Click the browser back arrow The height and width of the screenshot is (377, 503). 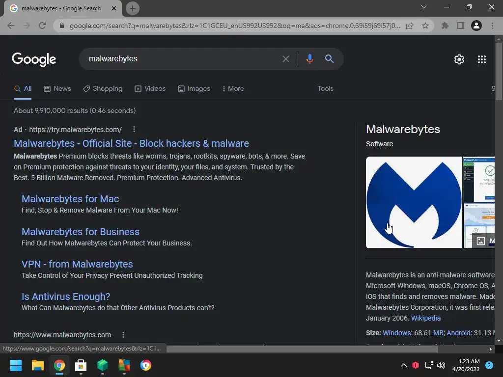[x=11, y=26]
